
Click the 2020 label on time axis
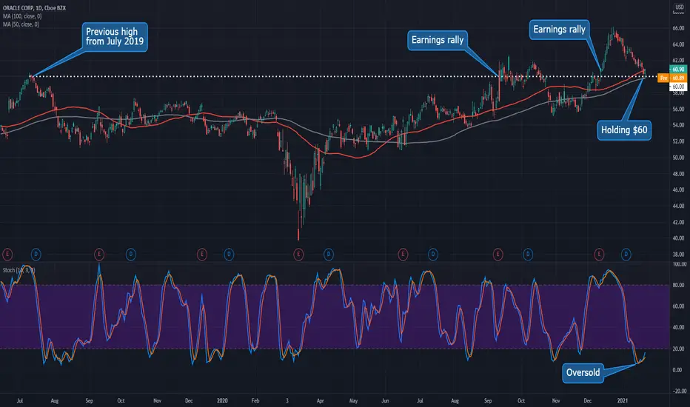[222, 400]
